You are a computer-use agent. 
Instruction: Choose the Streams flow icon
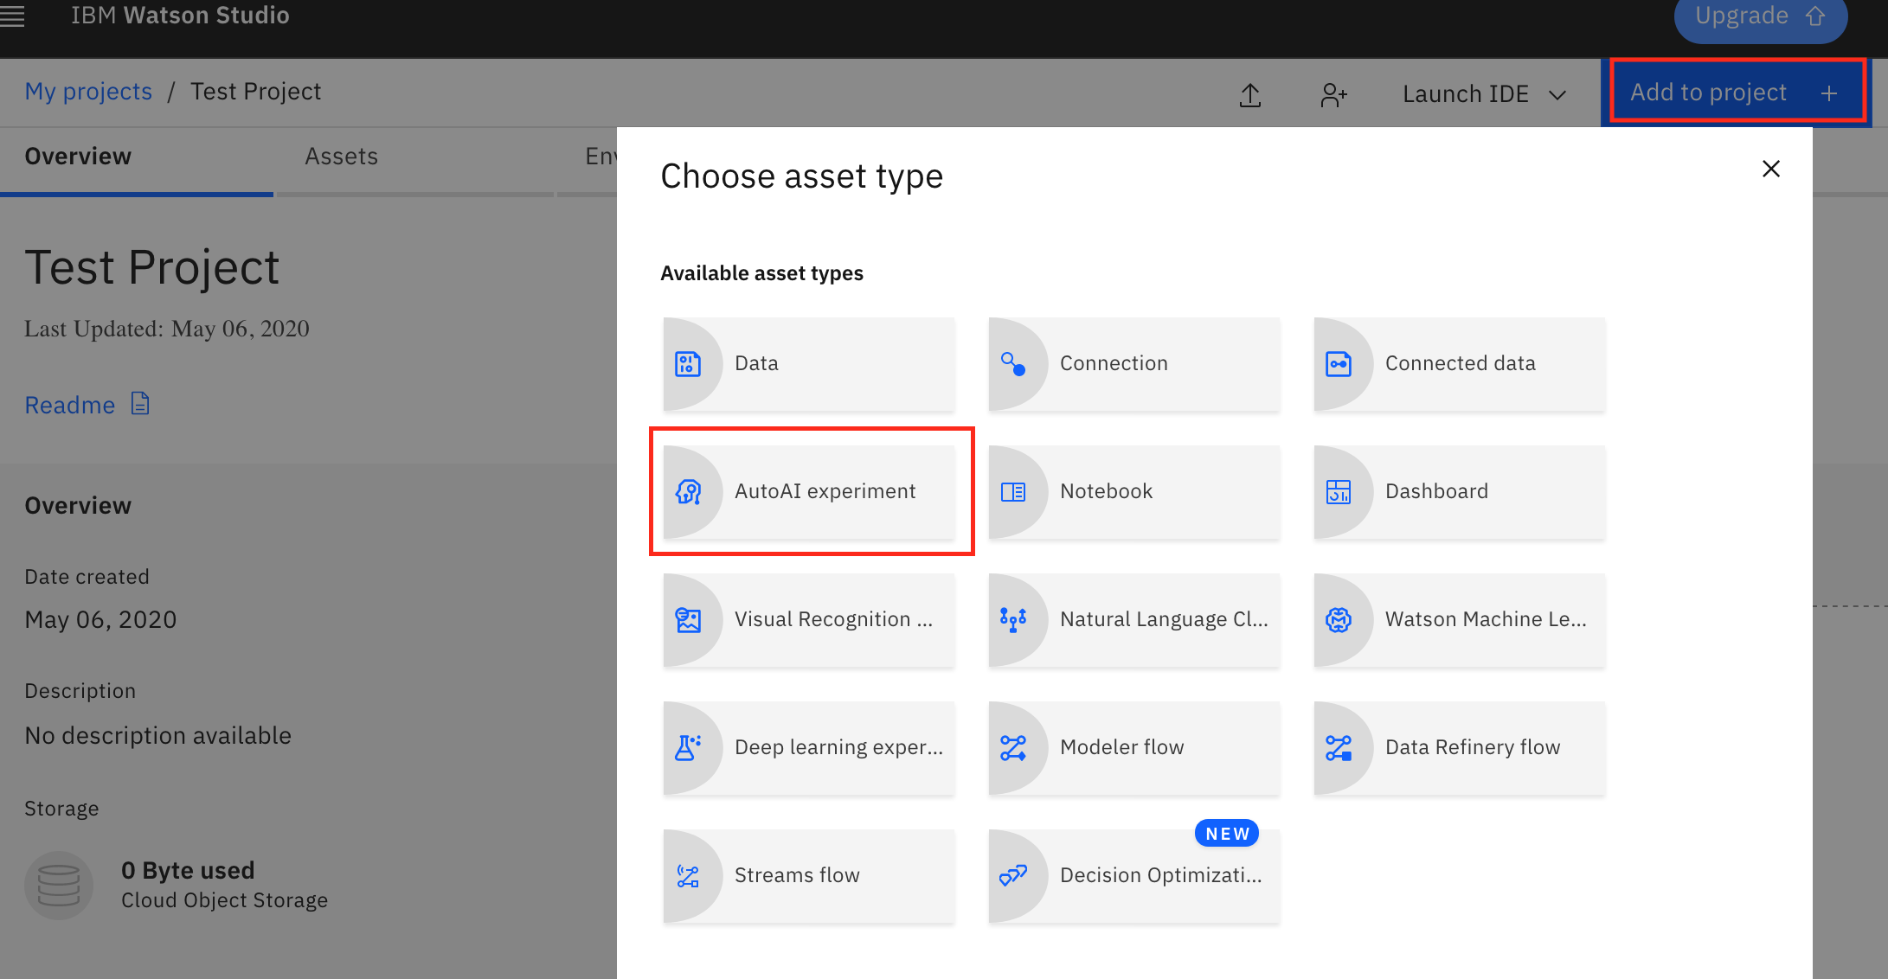click(688, 876)
